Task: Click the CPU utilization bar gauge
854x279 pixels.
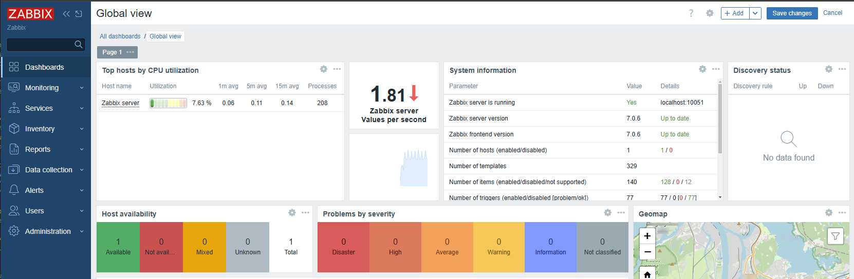Action: [x=168, y=103]
